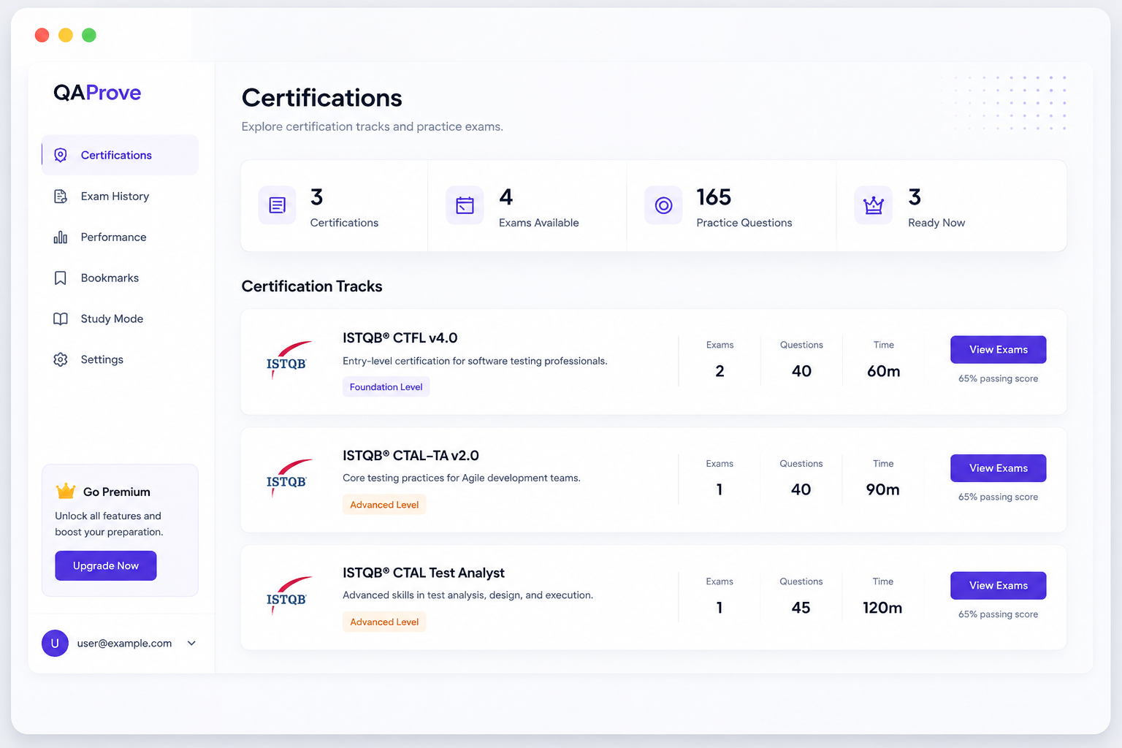Image resolution: width=1122 pixels, height=748 pixels.
Task: Click the 60m time value
Action: [884, 371]
